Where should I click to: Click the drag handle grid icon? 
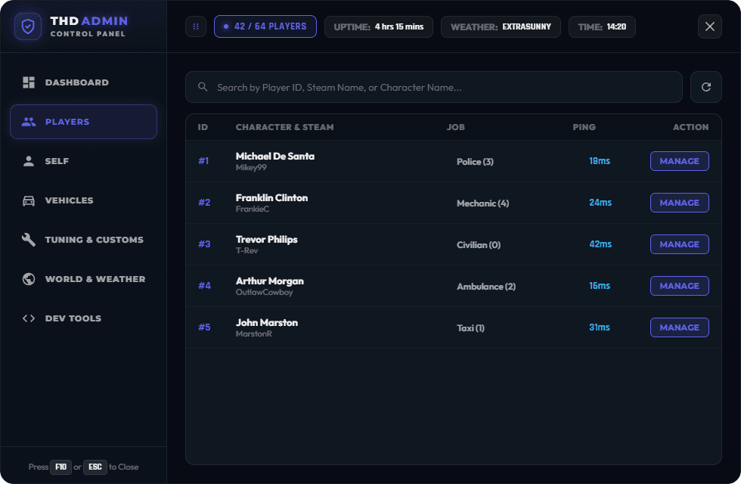click(196, 26)
